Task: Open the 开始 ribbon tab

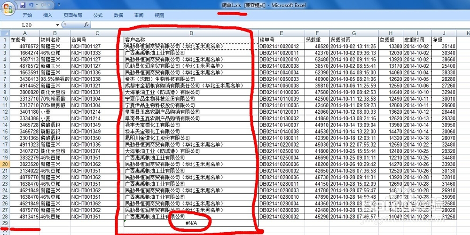Action: 27,16
